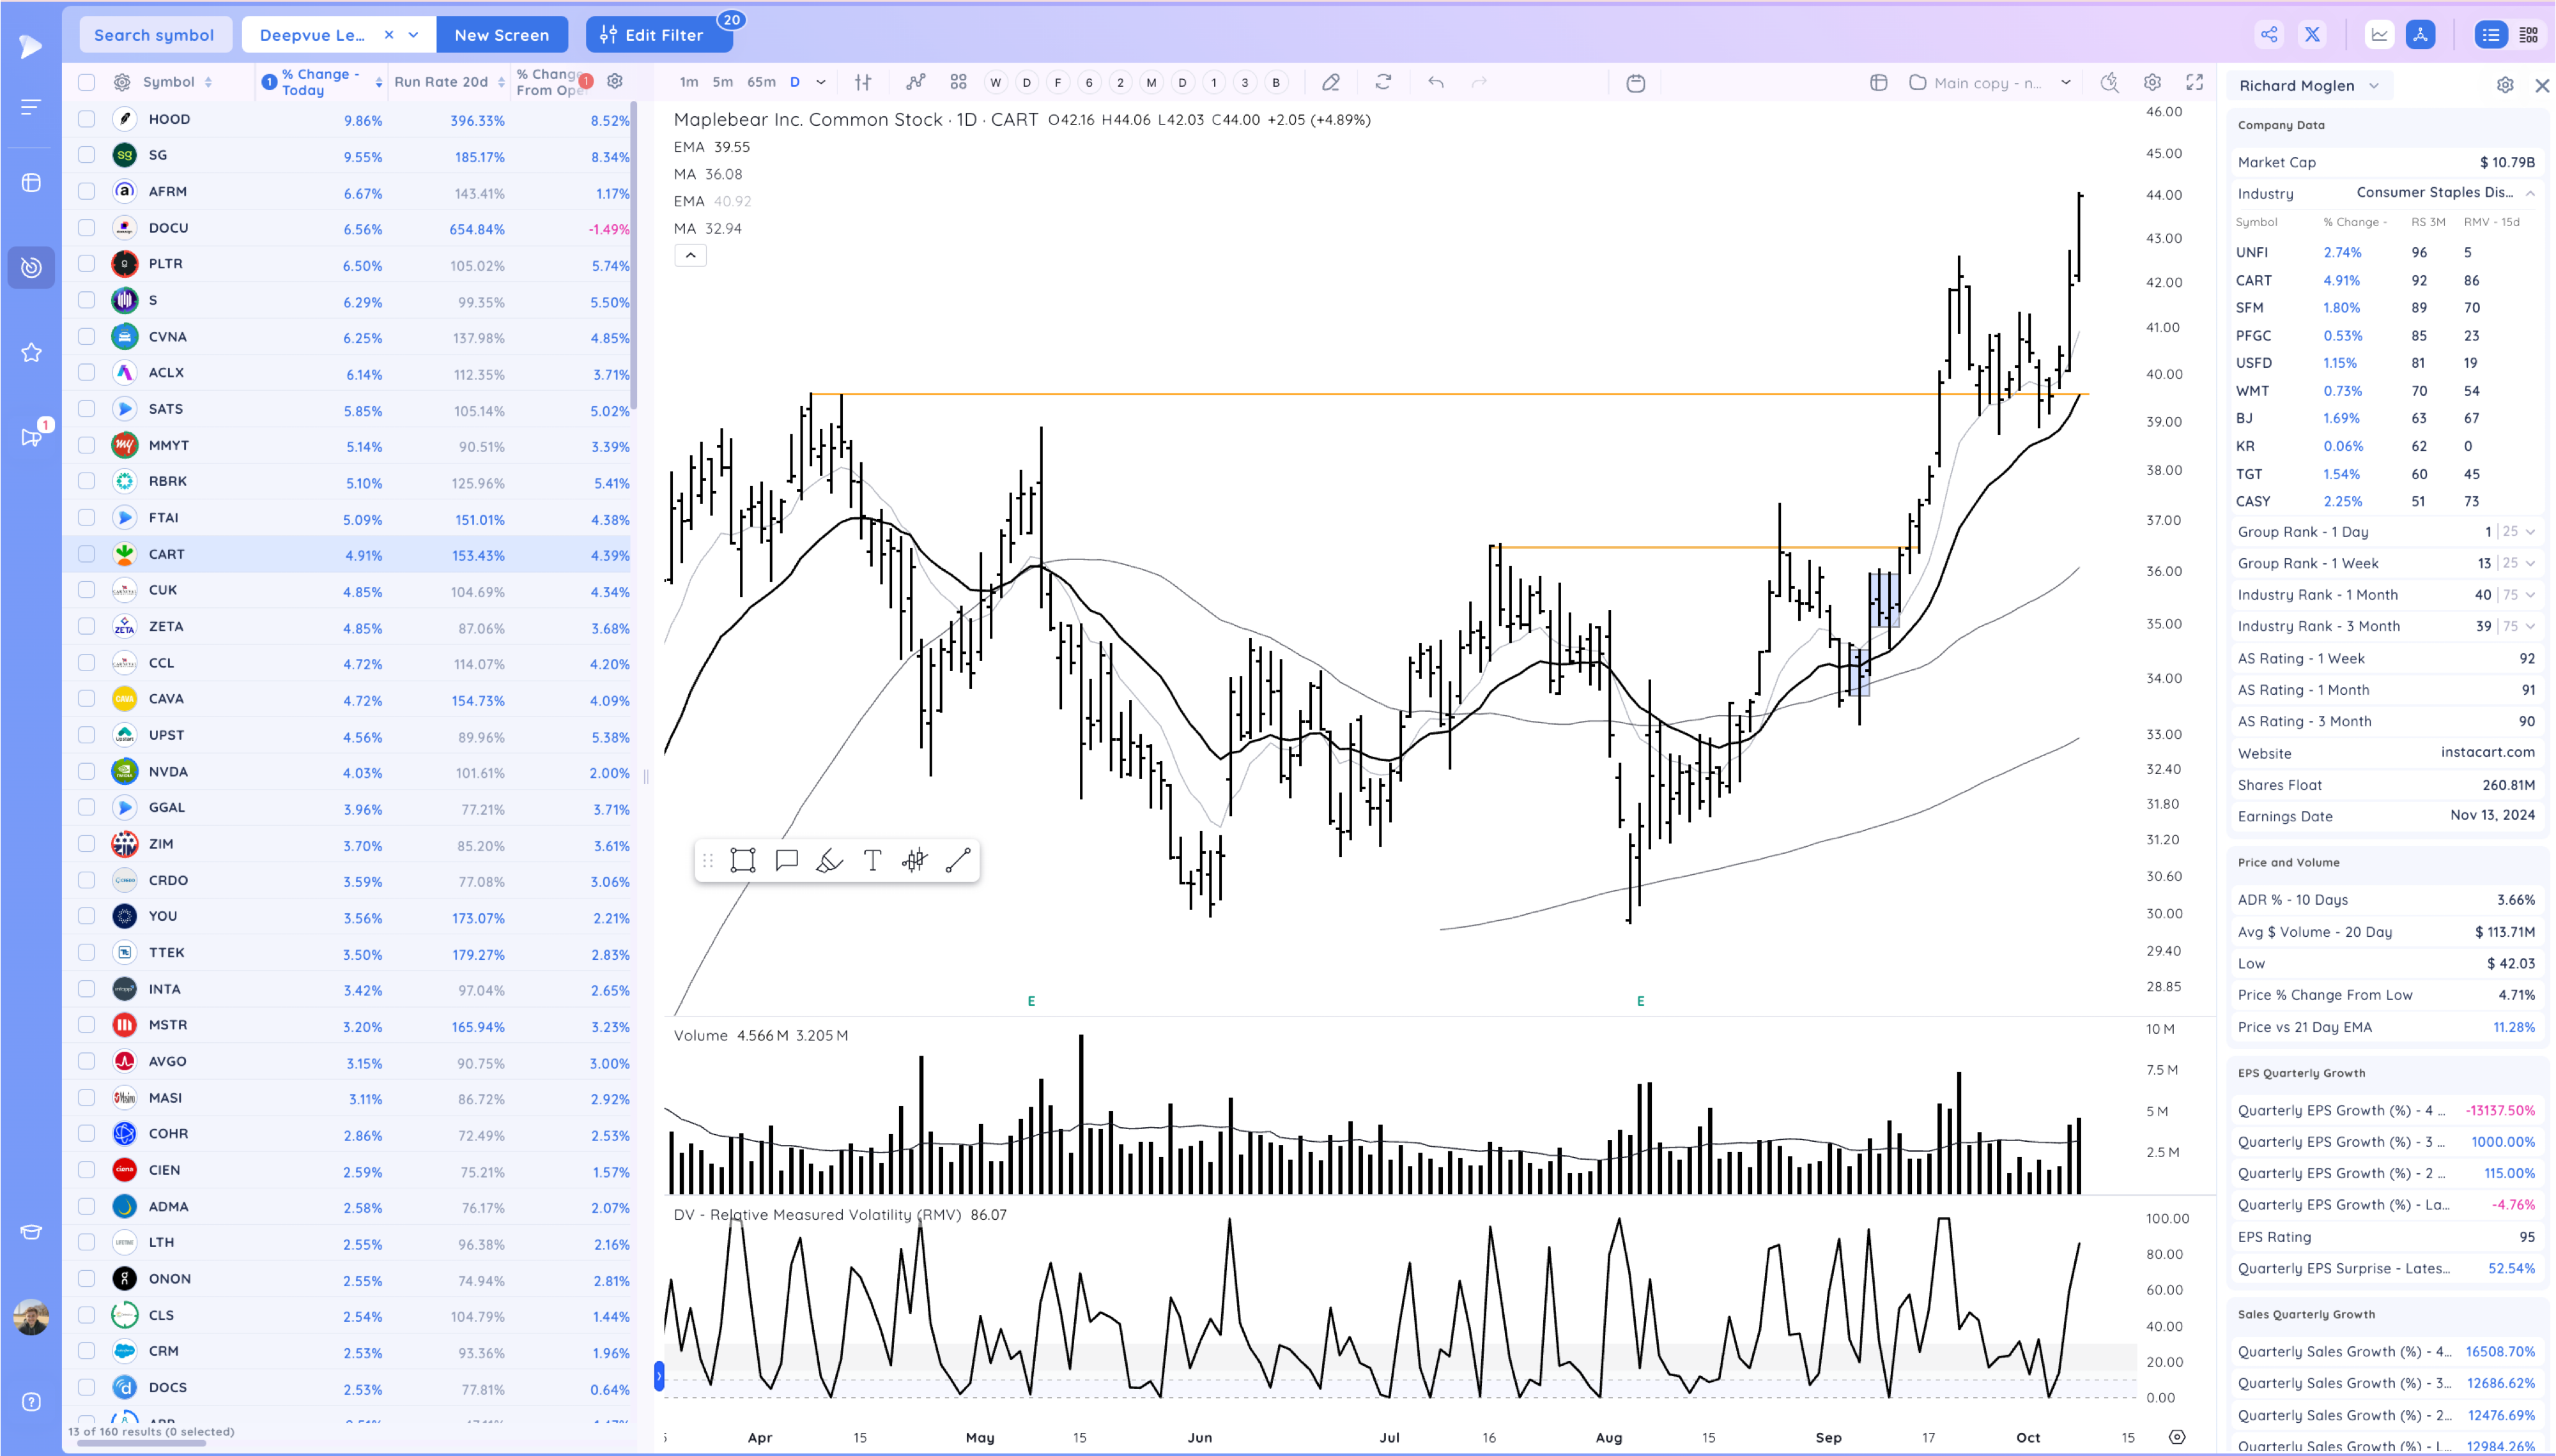The width and height of the screenshot is (2556, 1456).
Task: Toggle the select-all checkbox in header
Action: click(87, 83)
